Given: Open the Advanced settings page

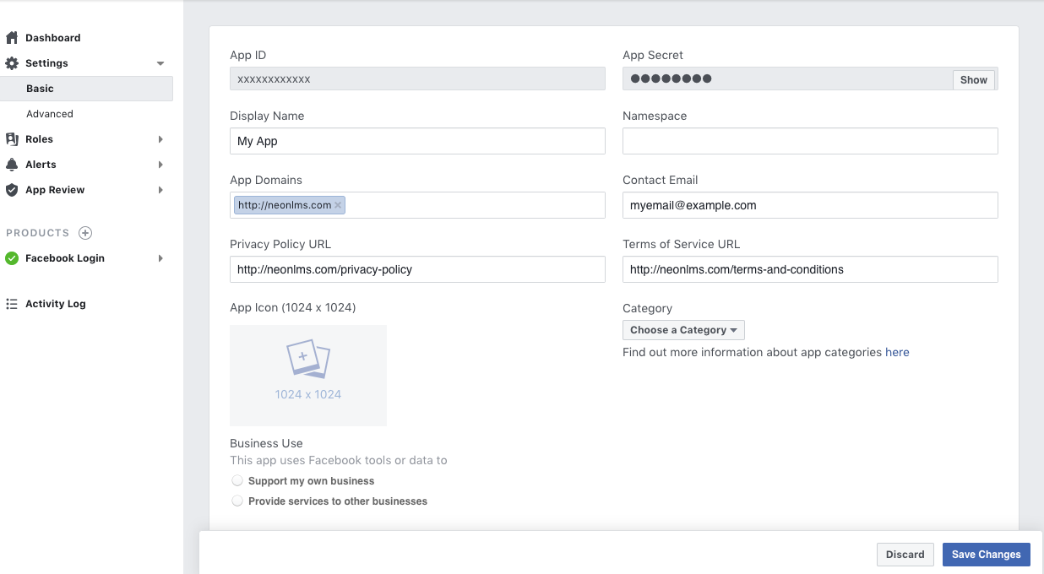Looking at the screenshot, I should coord(50,114).
